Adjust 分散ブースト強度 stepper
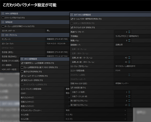Viewport: 151px width, 122px height. [x=129, y=92]
